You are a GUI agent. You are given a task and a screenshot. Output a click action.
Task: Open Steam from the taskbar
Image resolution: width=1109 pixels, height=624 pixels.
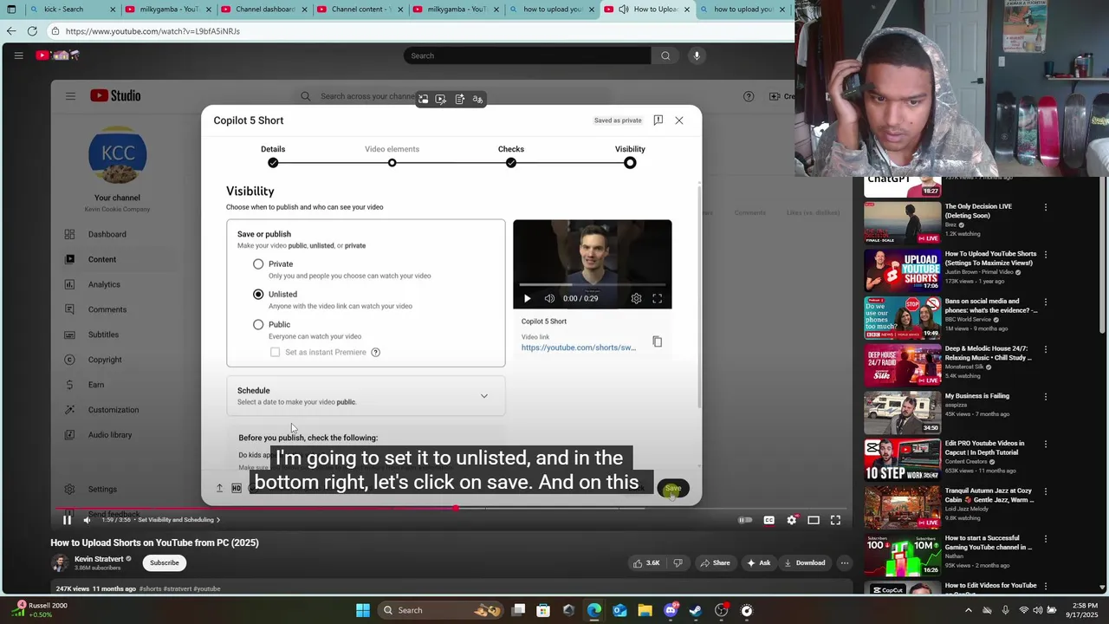pos(695,610)
